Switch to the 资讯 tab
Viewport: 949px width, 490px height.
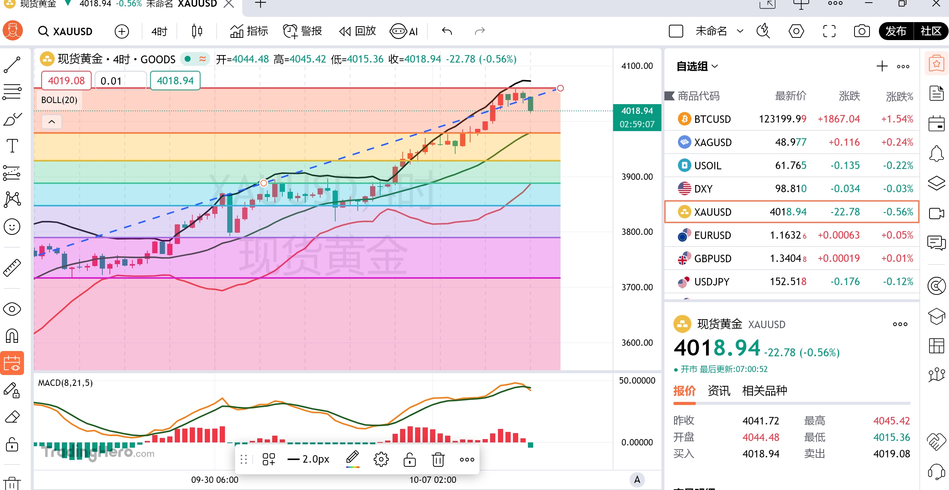point(718,391)
